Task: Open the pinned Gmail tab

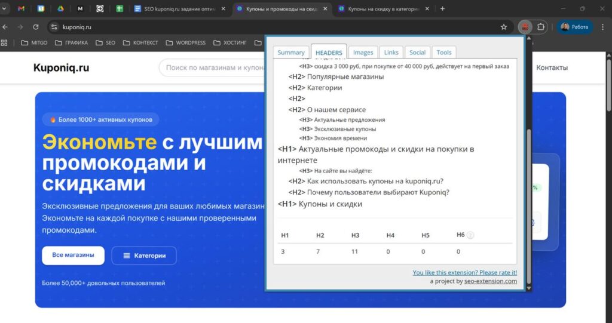Action: pos(22,9)
